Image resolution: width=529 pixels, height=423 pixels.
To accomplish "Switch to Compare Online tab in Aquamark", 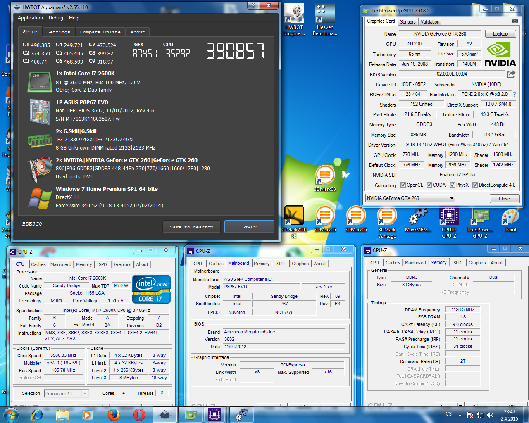I will (x=100, y=32).
